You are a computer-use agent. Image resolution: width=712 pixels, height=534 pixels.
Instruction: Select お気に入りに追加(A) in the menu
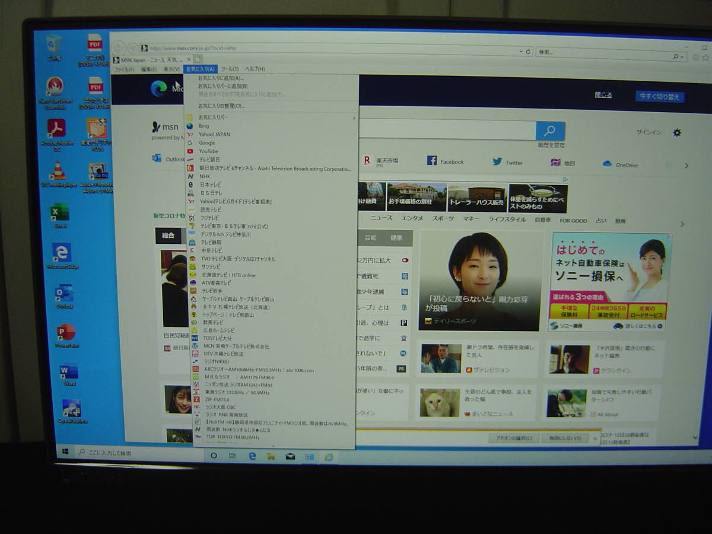(221, 78)
